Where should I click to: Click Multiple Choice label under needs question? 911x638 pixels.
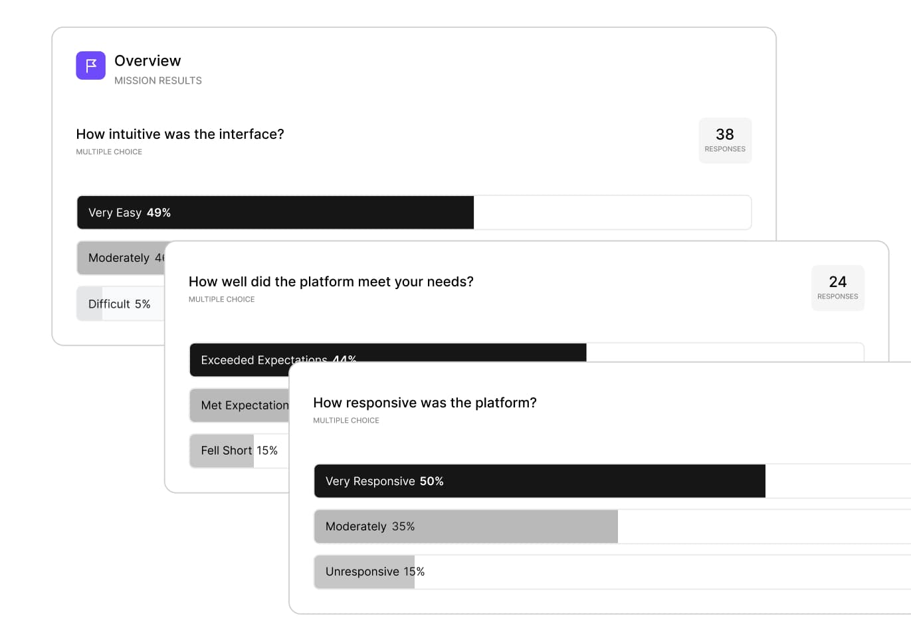coord(221,300)
